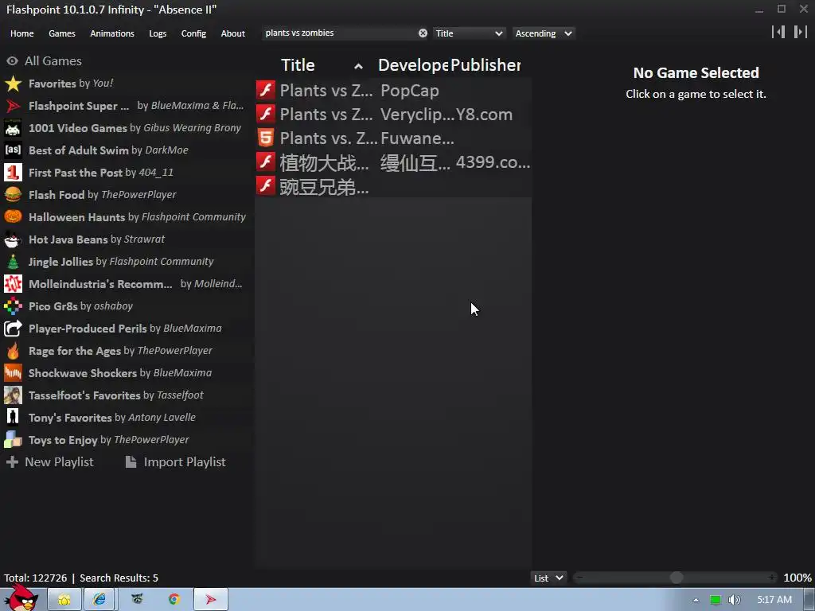Viewport: 815px width, 611px height.
Task: Click the Tasselfoot's Favorites portrait icon
Action: (x=13, y=395)
